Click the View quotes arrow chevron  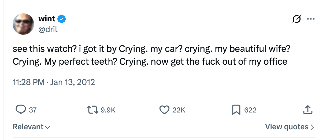312,127
